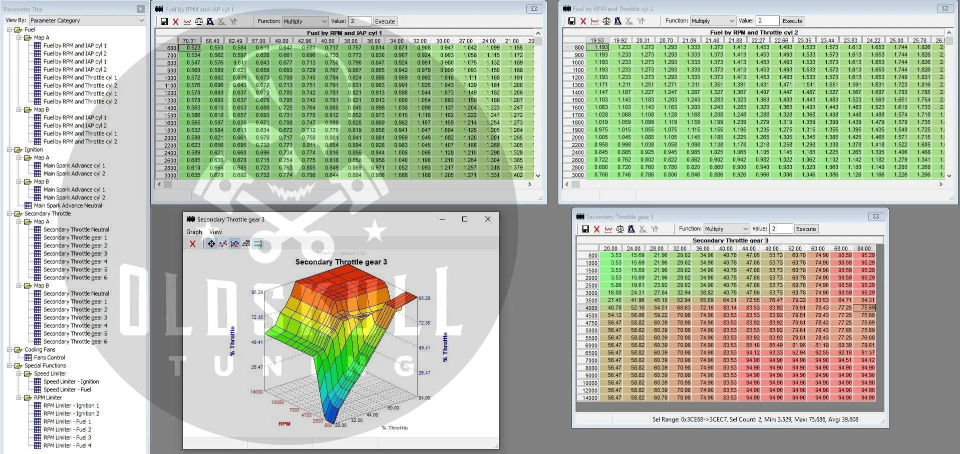Click the blue flask icon in the Throttle cyl 2 toolbar
Image resolution: width=960 pixels, height=454 pixels.
coord(618,21)
